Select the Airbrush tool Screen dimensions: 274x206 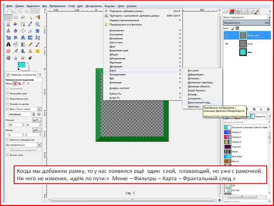(16, 51)
